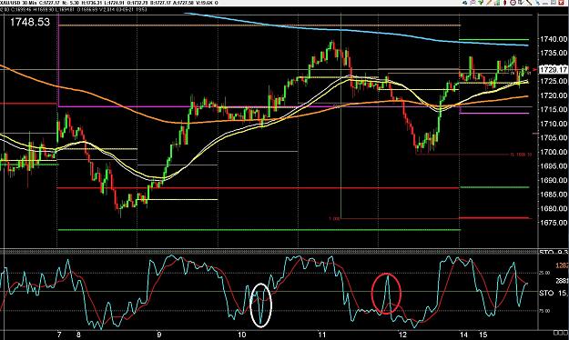The height and width of the screenshot is (340, 569).
Task: Click the pink toolbar icon
Action: tap(472, 3)
